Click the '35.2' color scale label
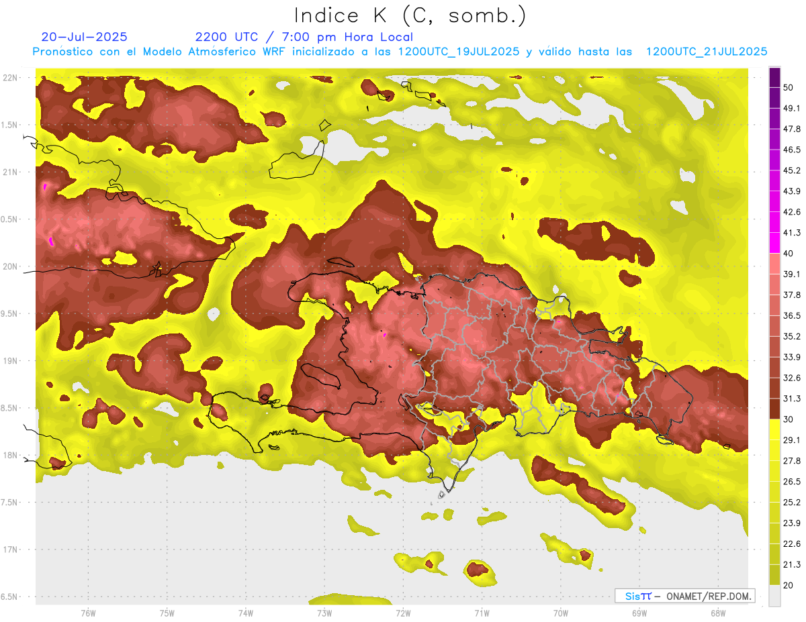 792,336
